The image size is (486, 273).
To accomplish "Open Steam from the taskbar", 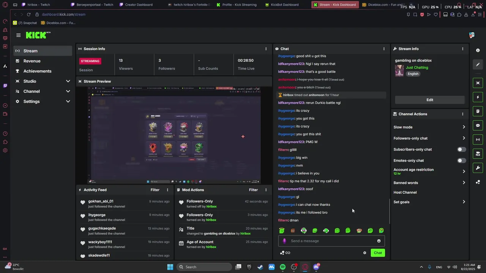I will pos(260,267).
